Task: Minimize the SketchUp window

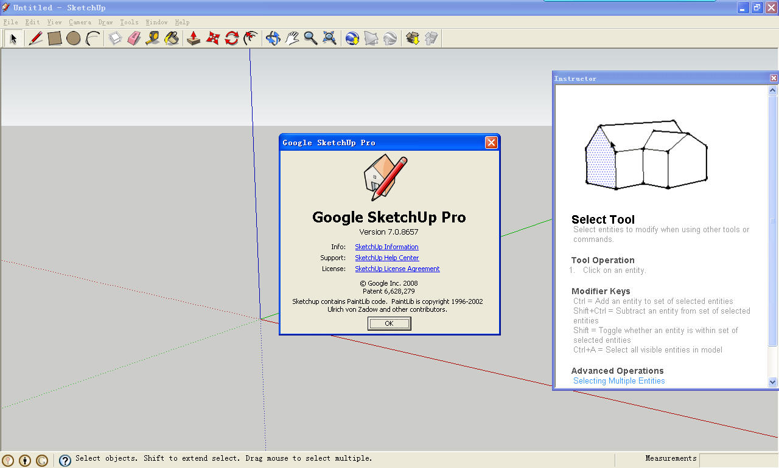Action: (744, 7)
